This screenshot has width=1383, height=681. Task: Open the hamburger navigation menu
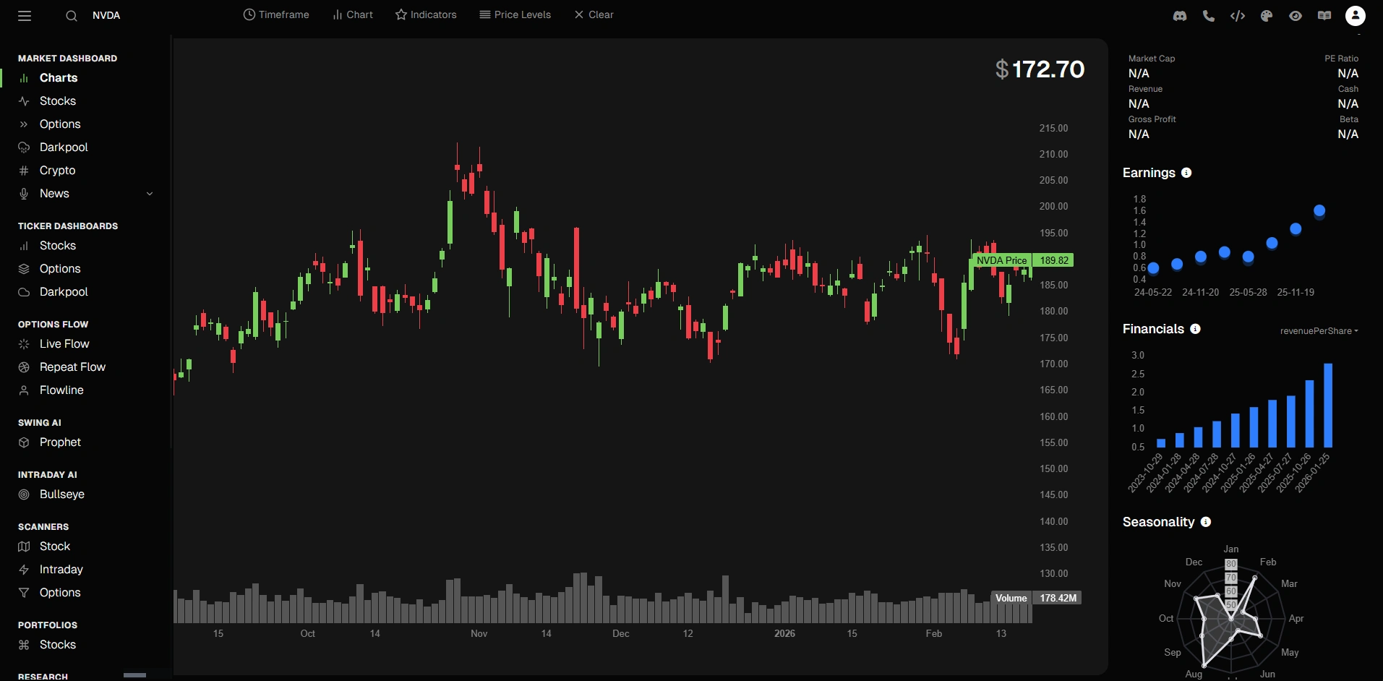tap(25, 16)
